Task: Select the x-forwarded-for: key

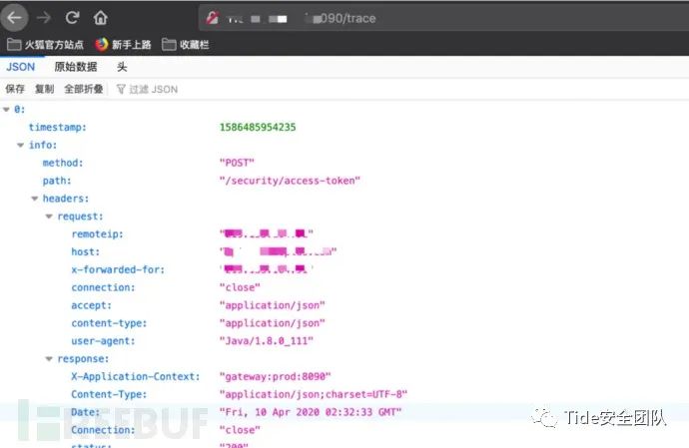Action: click(x=118, y=269)
